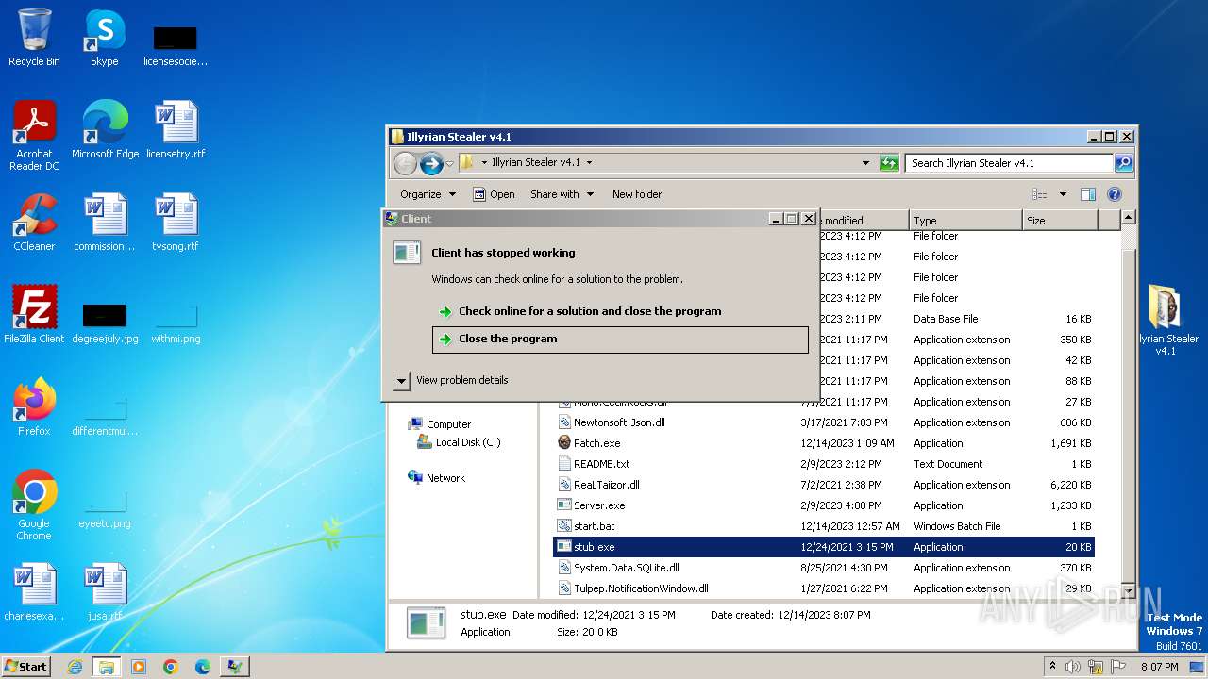Click the search magnifier icon

click(1123, 163)
